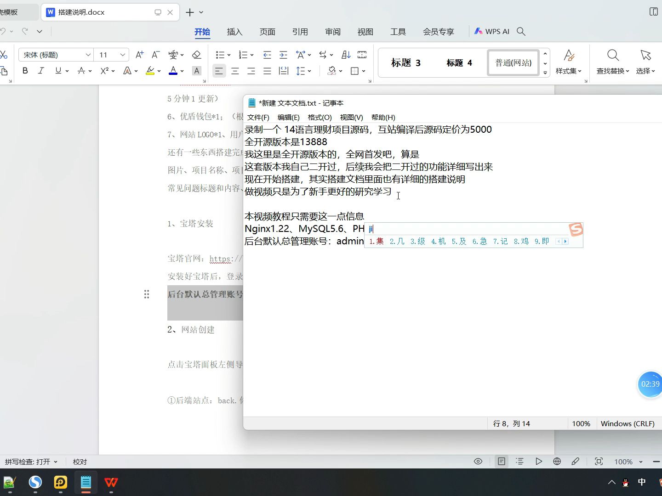
Task: Open the 查找替换 dropdown
Action: 613,62
